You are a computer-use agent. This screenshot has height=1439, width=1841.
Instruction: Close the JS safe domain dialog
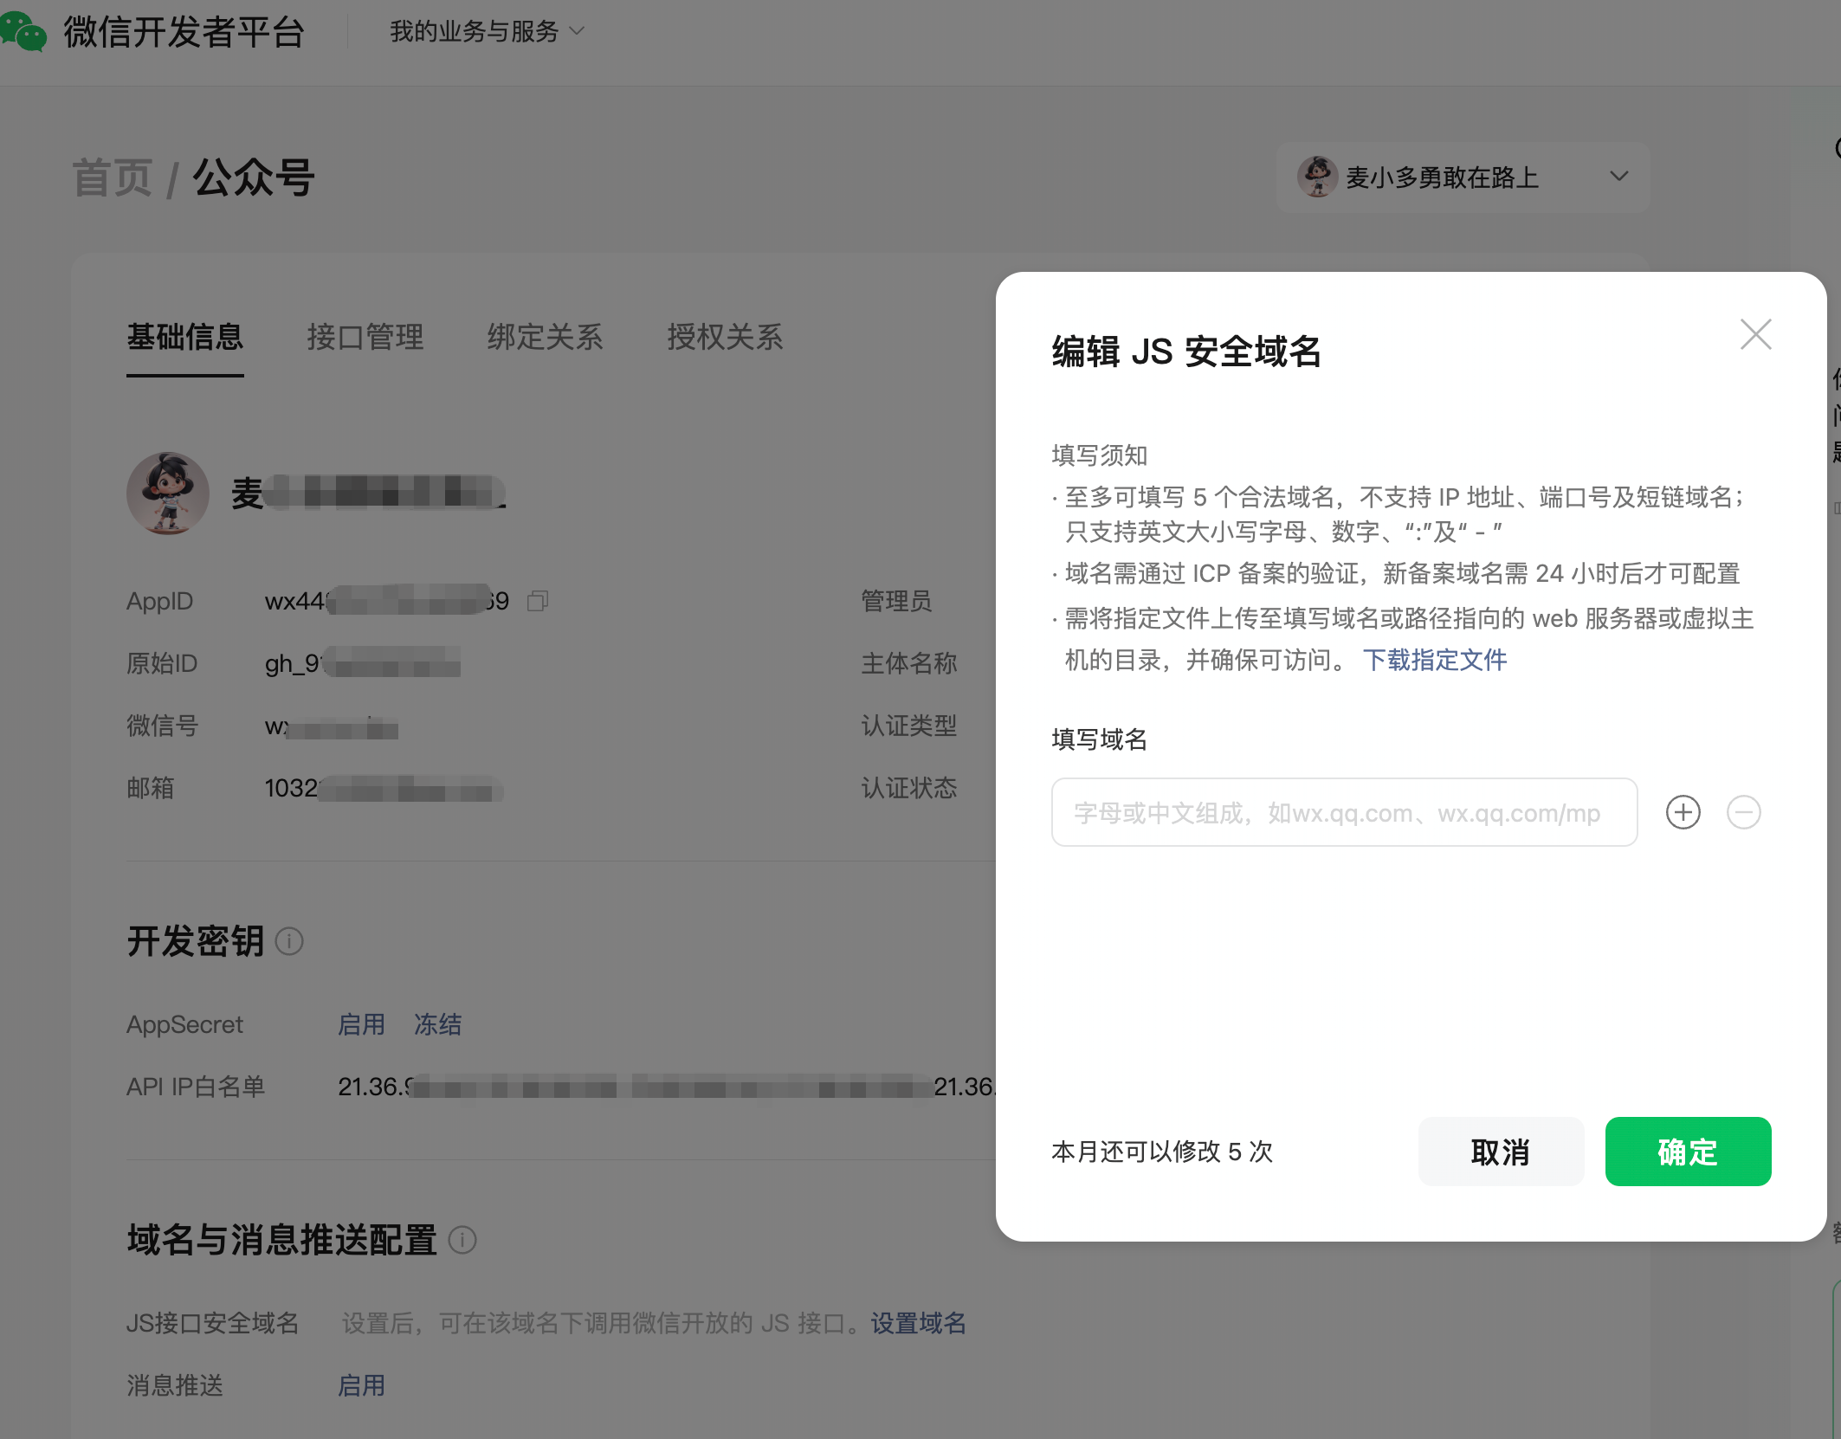point(1755,334)
